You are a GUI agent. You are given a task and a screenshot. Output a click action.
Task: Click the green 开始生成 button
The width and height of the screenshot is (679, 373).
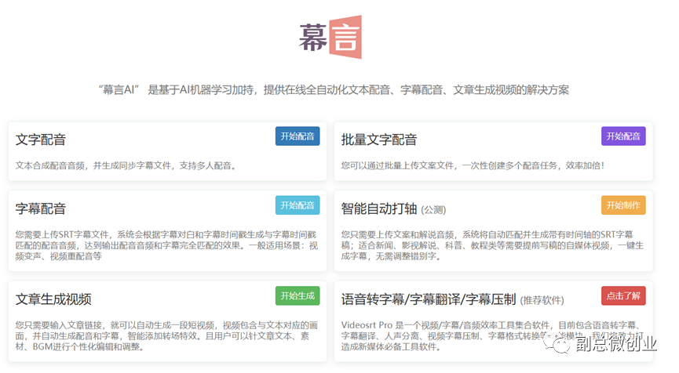click(298, 295)
